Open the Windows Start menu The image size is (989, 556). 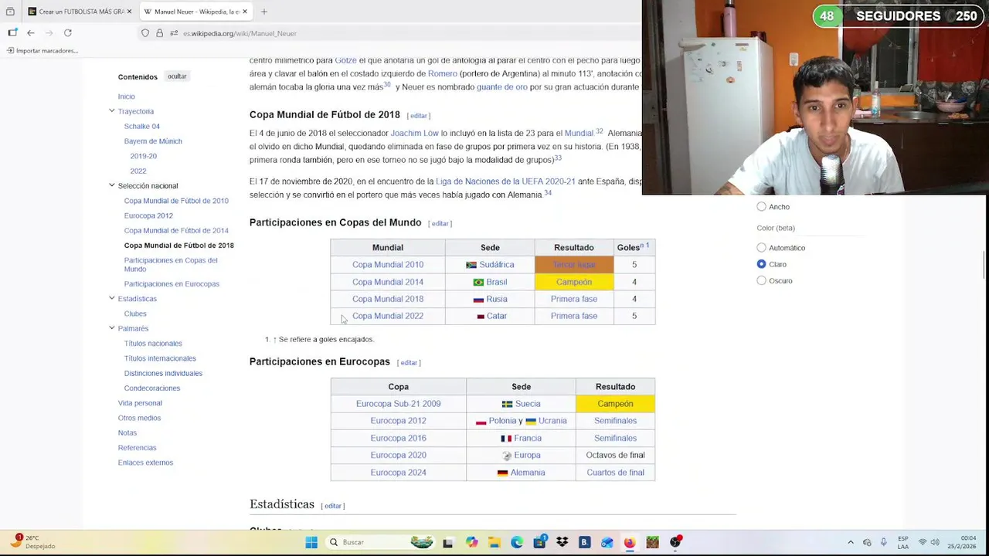pos(311,542)
